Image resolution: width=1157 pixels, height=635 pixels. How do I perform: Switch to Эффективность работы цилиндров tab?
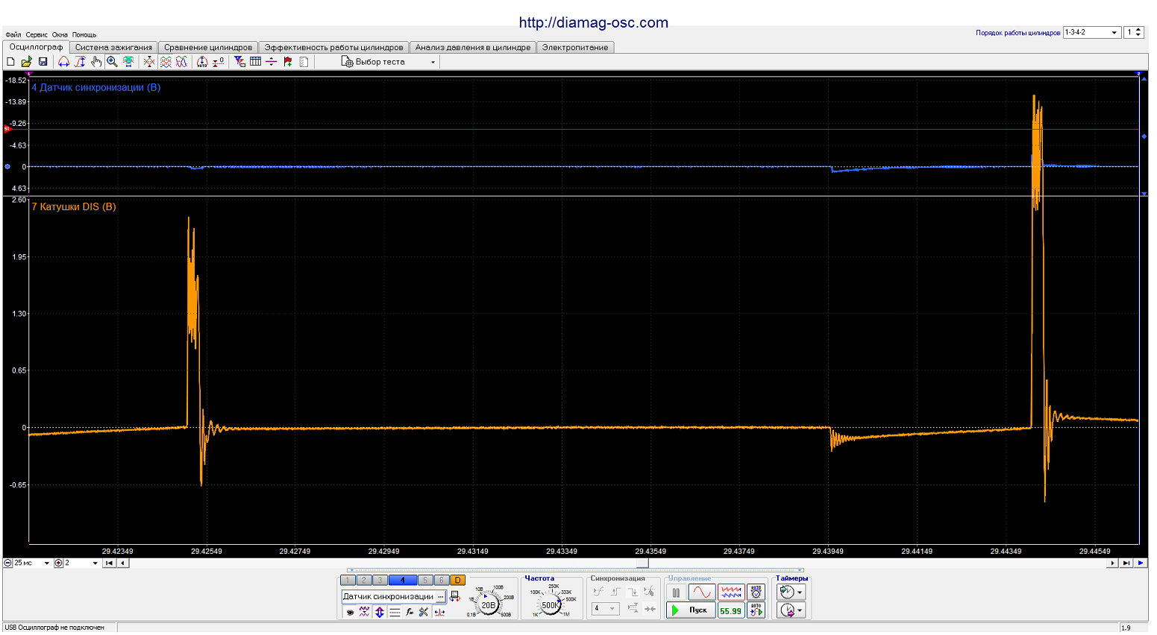coord(333,47)
